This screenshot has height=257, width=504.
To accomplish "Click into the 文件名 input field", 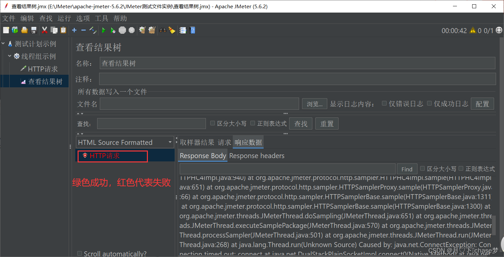I will point(199,104).
